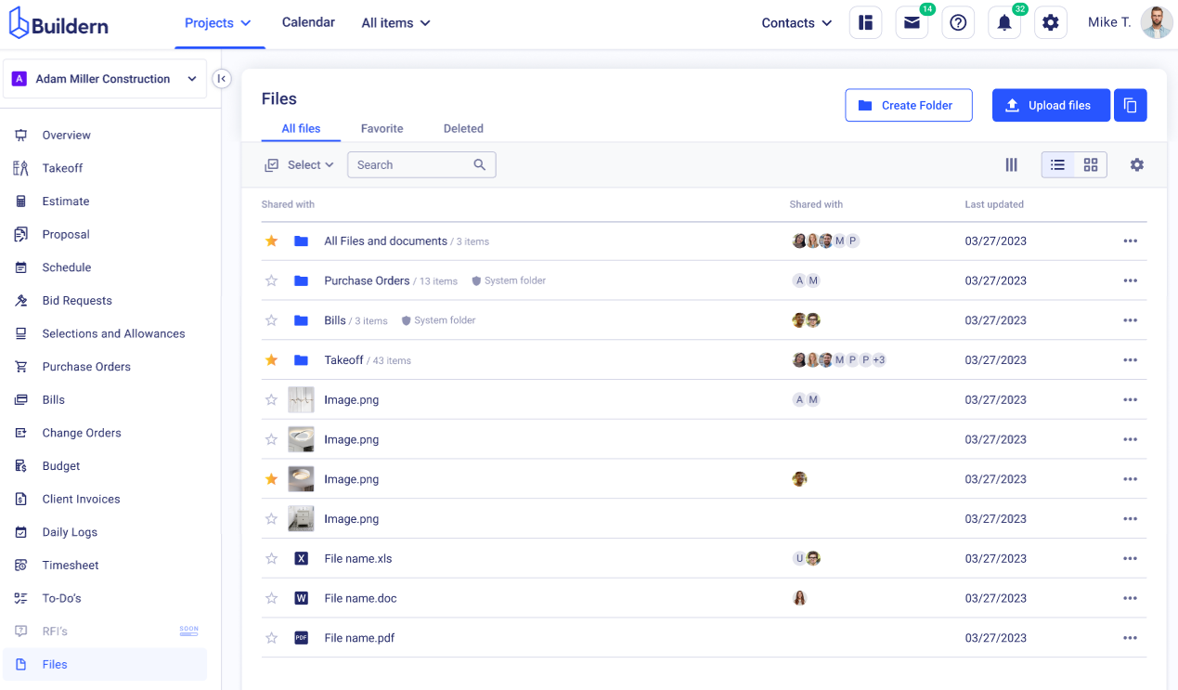The height and width of the screenshot is (690, 1178).
Task: Open Calendar from the top navigation
Action: [x=308, y=22]
